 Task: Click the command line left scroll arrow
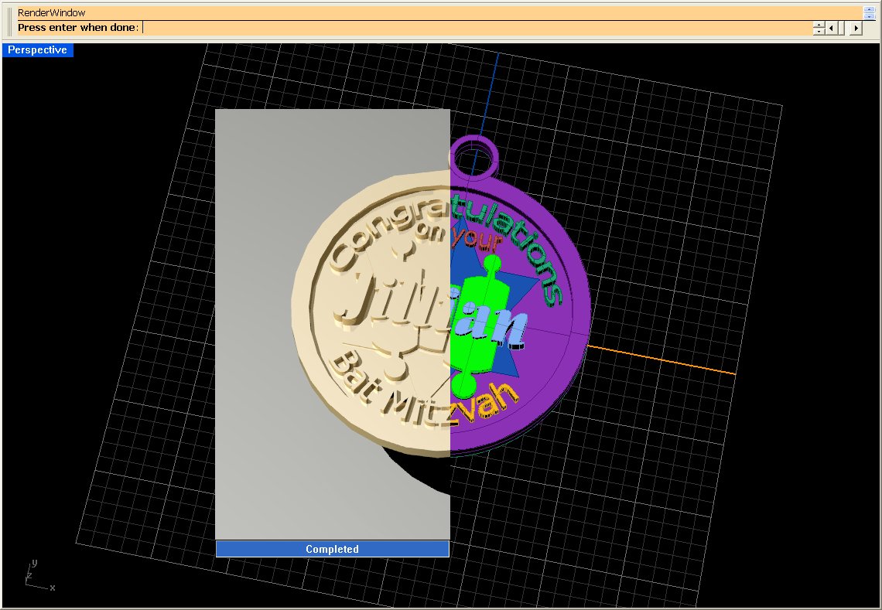coord(830,28)
